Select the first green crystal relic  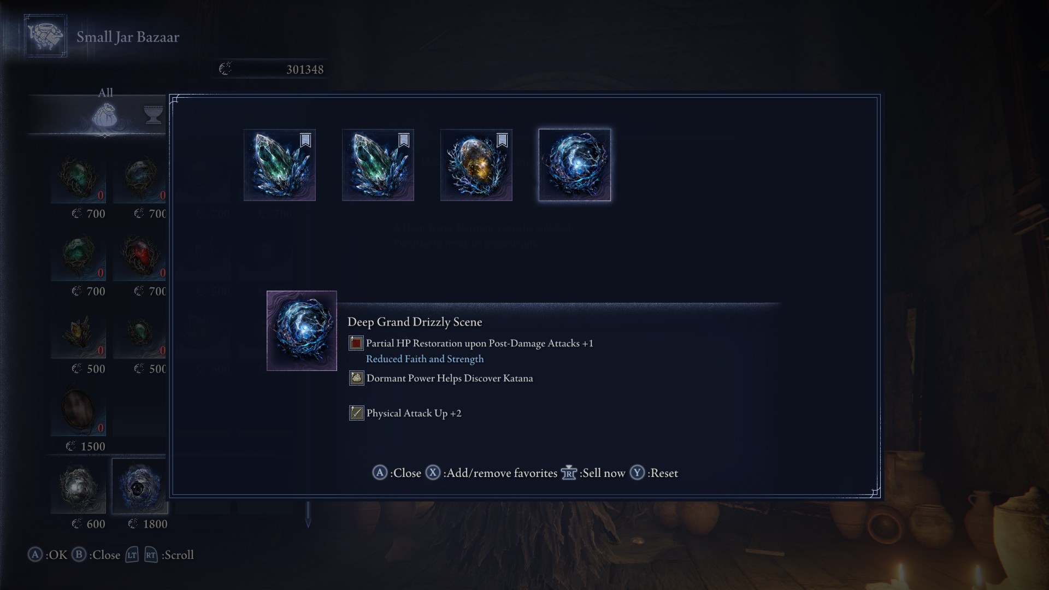(x=279, y=165)
